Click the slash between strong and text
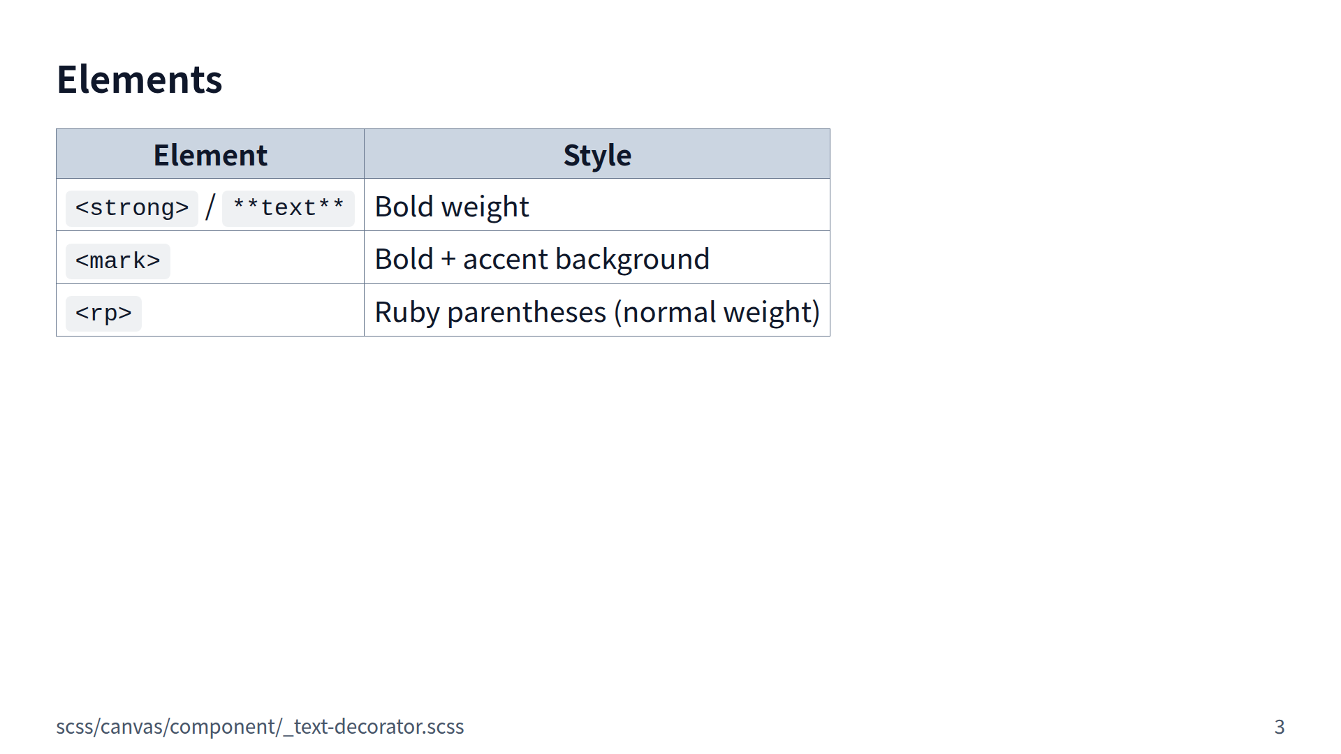 tap(210, 207)
